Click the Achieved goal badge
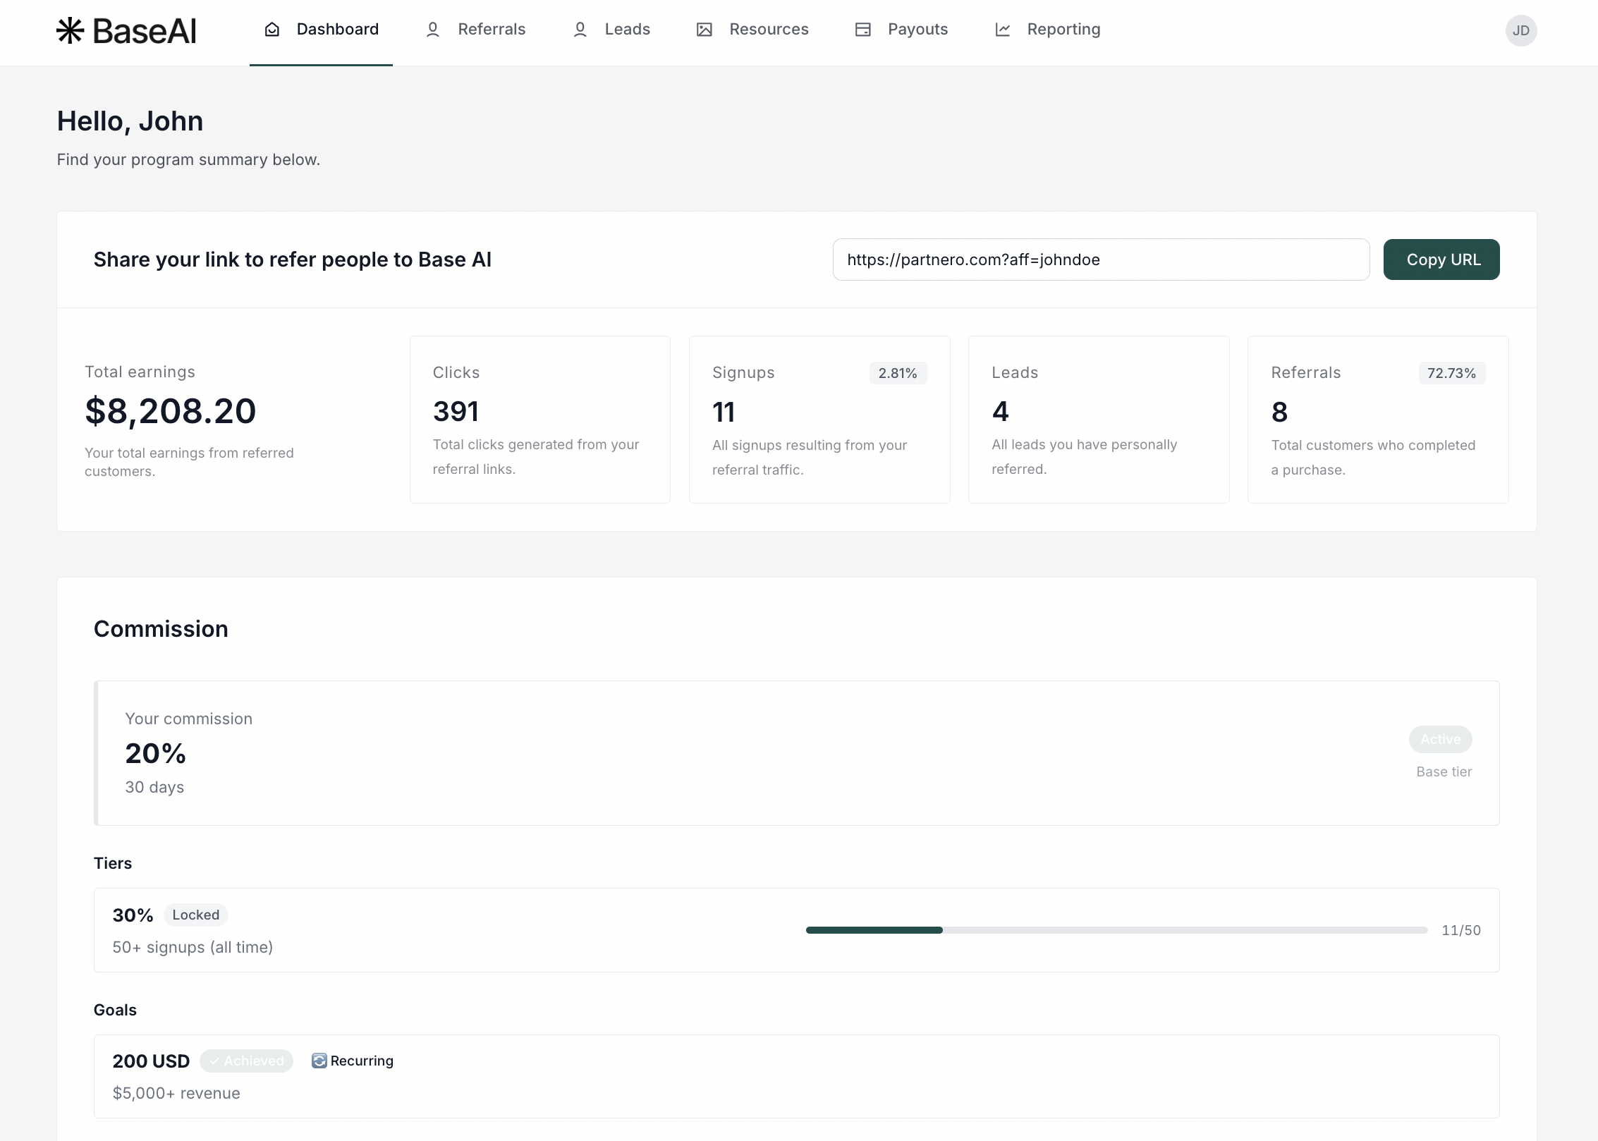 point(246,1061)
